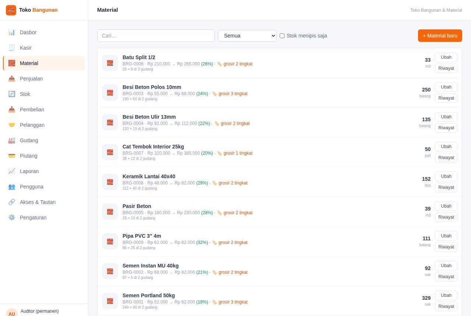Click the Toko Bangunan brick logo

coord(11,10)
